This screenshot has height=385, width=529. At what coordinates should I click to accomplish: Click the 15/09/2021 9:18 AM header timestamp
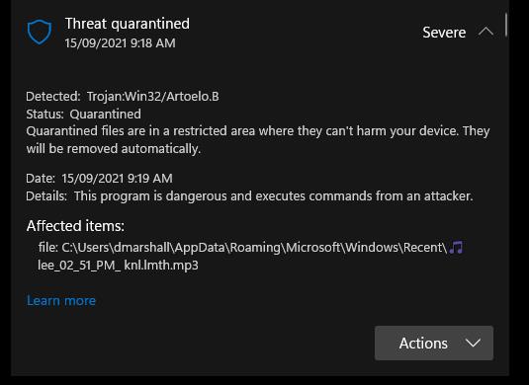(x=120, y=43)
